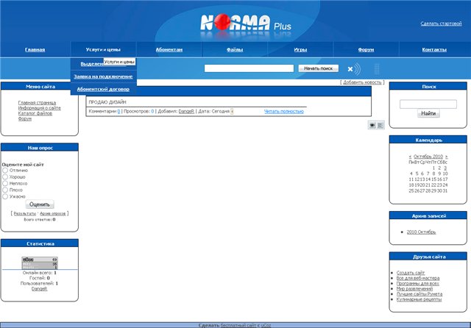This screenshot has height=328, width=471.
Task: Open the 2010 Октябрь archive link
Action: point(422,232)
